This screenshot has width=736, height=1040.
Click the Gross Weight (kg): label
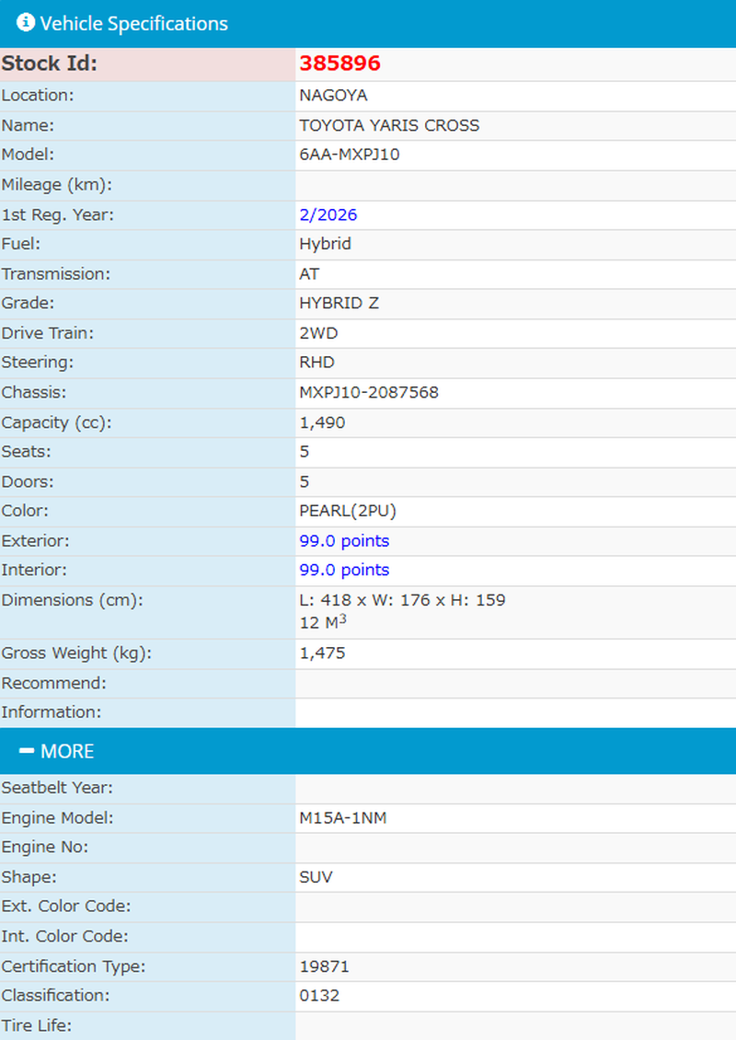coord(77,653)
